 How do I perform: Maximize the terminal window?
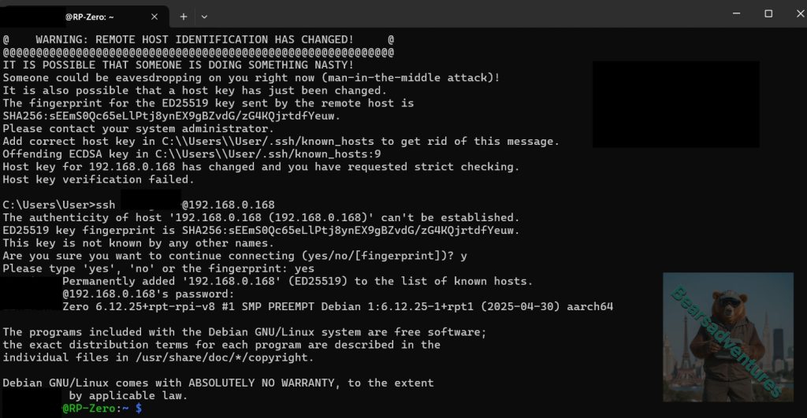768,14
